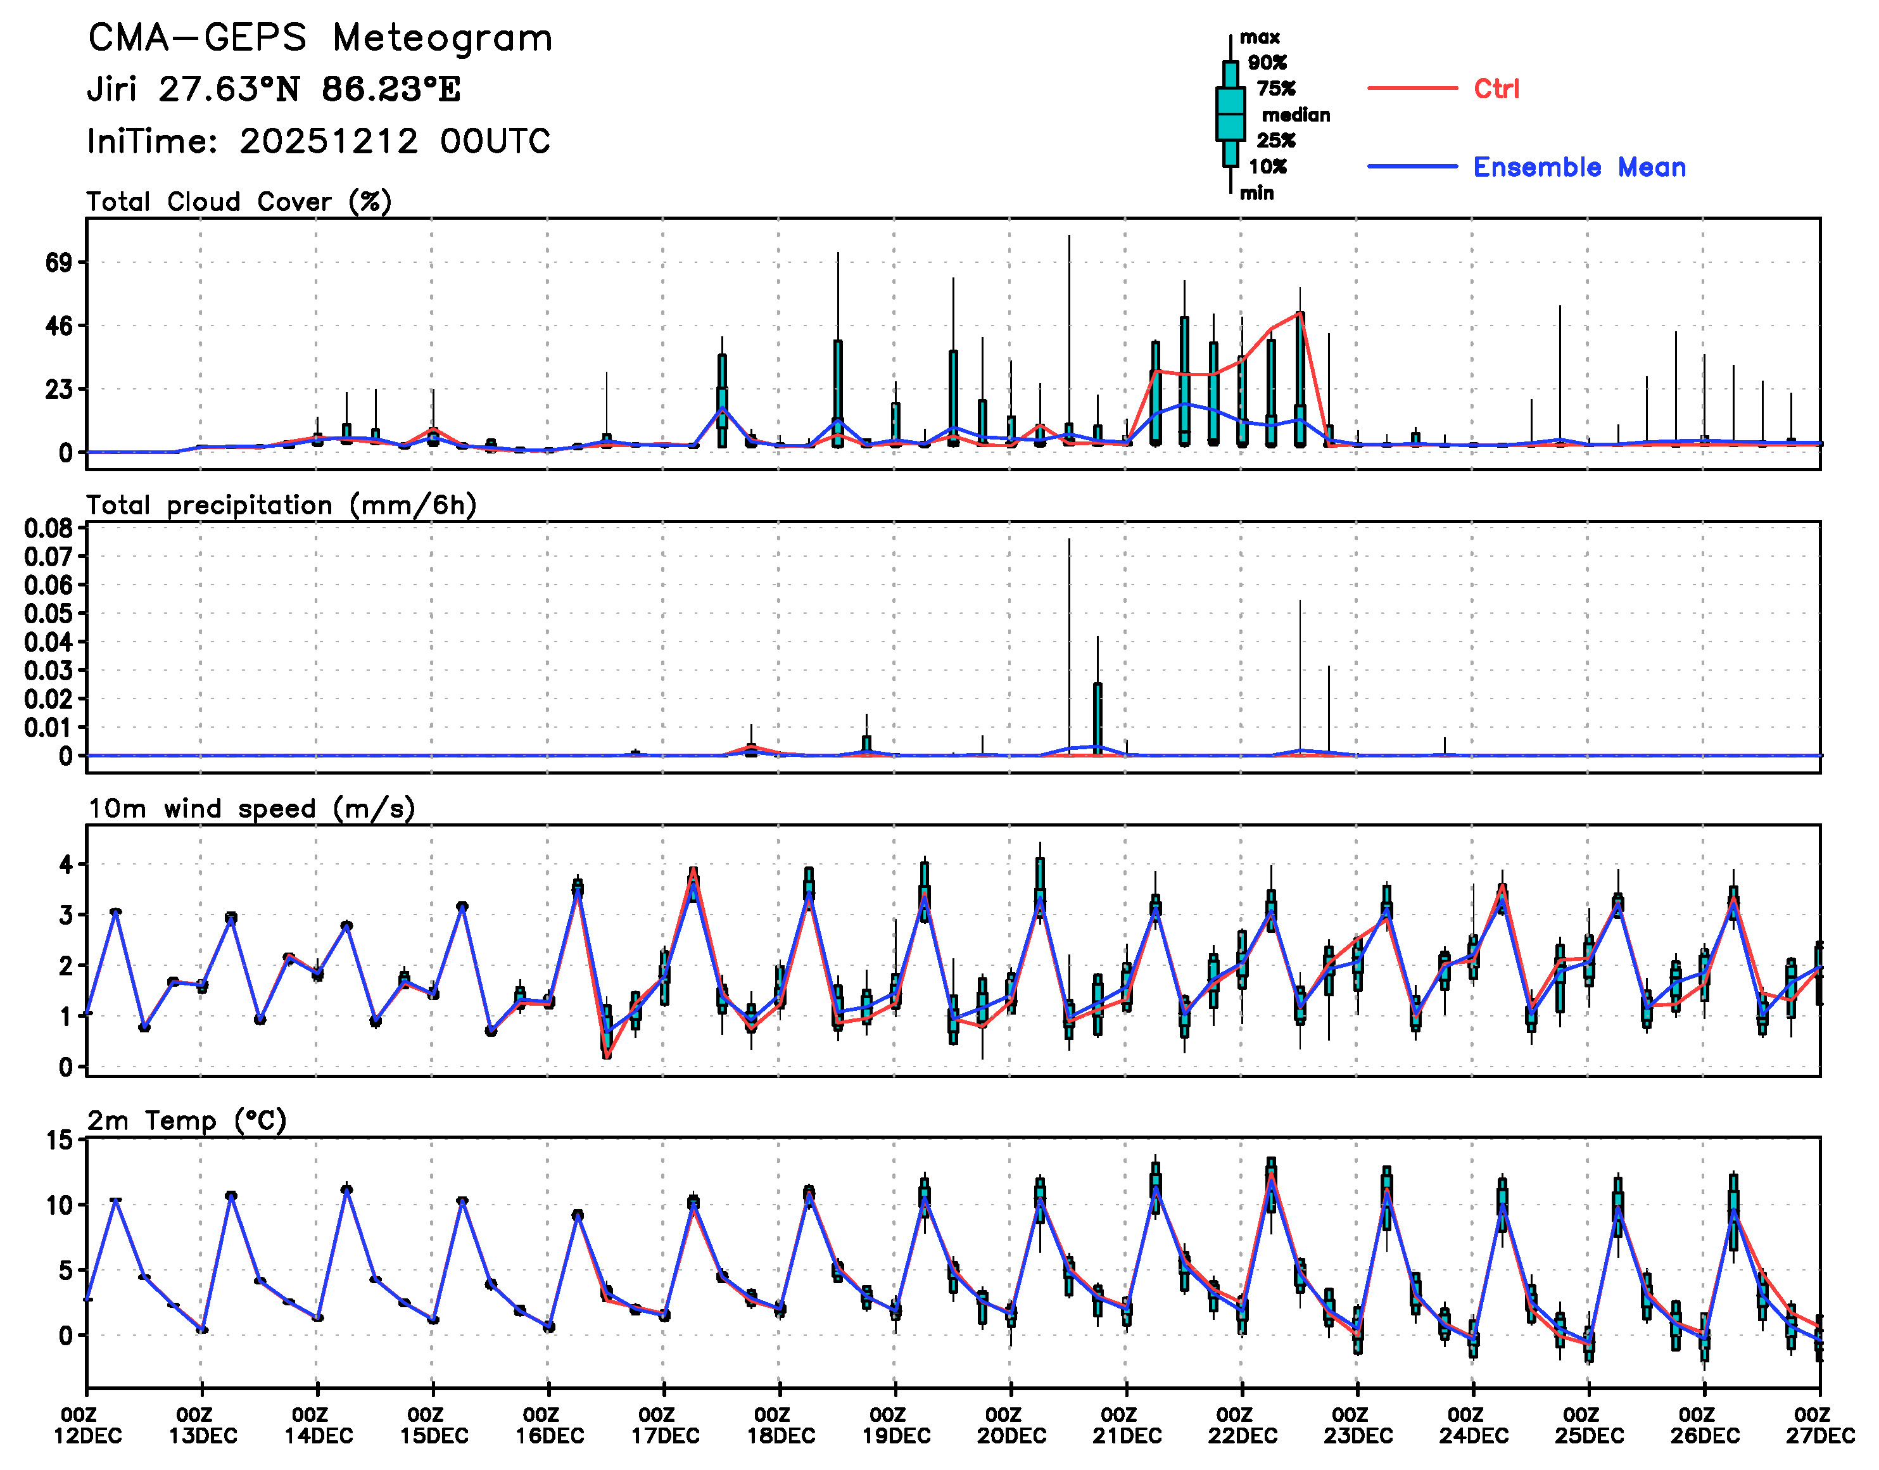Click the 0.08 tick on precipitation axis
Viewport: 1879px width, 1470px height.
point(48,528)
